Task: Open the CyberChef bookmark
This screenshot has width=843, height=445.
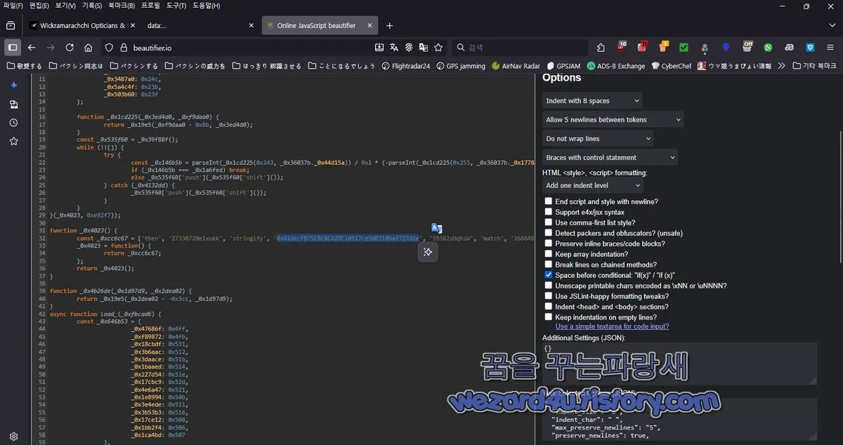Action: [x=672, y=66]
